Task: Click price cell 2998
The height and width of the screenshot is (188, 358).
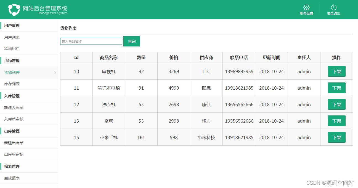Action: point(174,121)
